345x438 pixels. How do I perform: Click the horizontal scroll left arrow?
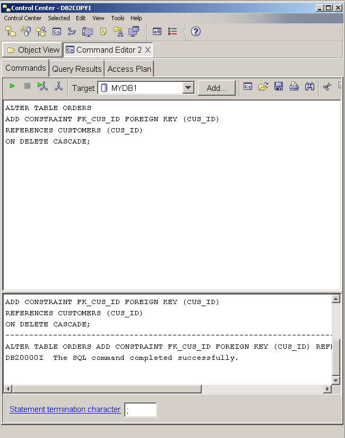(8, 389)
